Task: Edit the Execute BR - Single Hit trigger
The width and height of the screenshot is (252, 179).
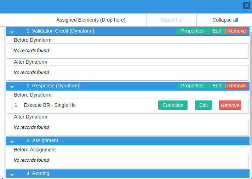Action: click(204, 105)
